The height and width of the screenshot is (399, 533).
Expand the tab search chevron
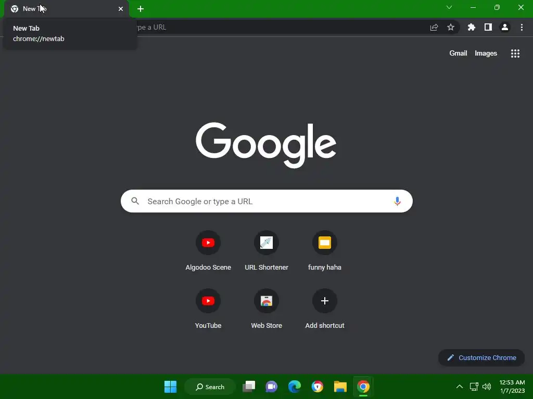tap(449, 7)
